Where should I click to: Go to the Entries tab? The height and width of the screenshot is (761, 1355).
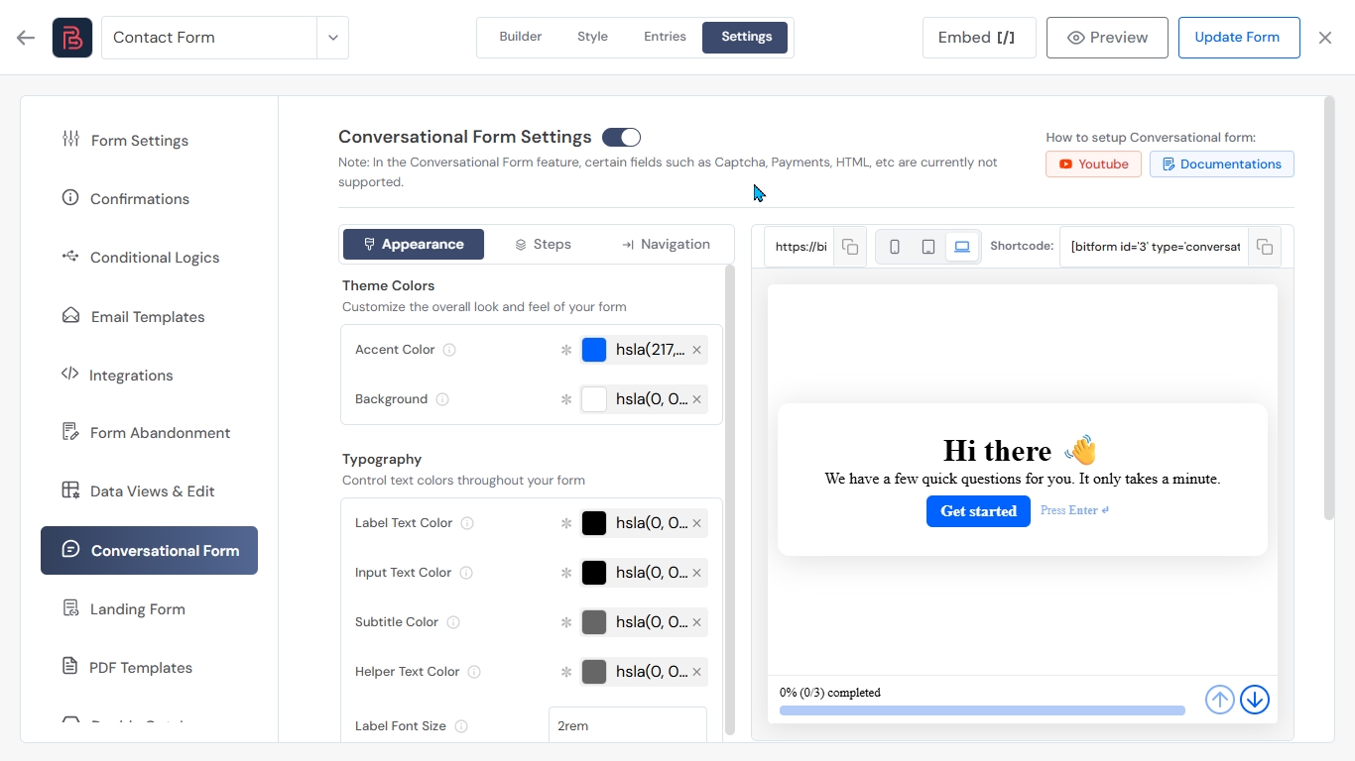(x=665, y=37)
